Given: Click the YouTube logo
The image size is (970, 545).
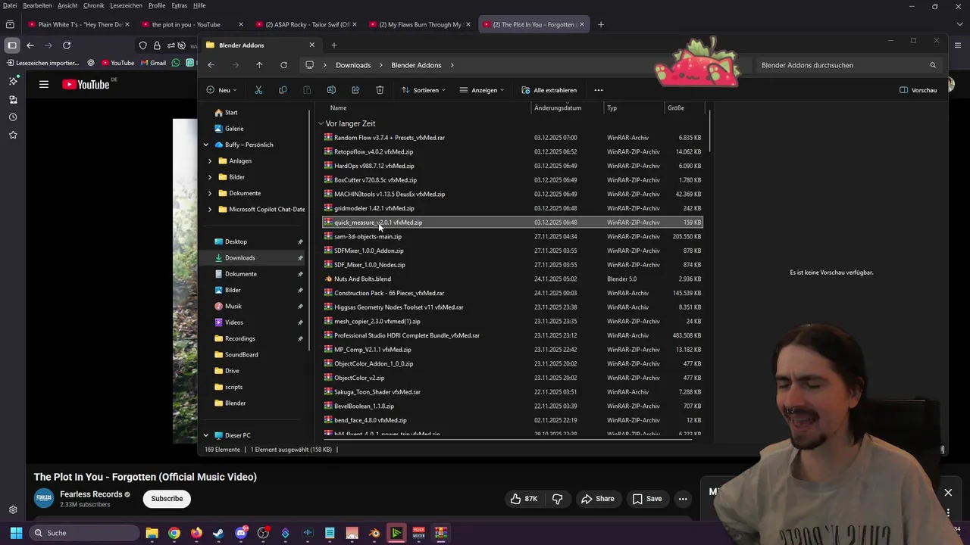Looking at the screenshot, I should (x=86, y=85).
